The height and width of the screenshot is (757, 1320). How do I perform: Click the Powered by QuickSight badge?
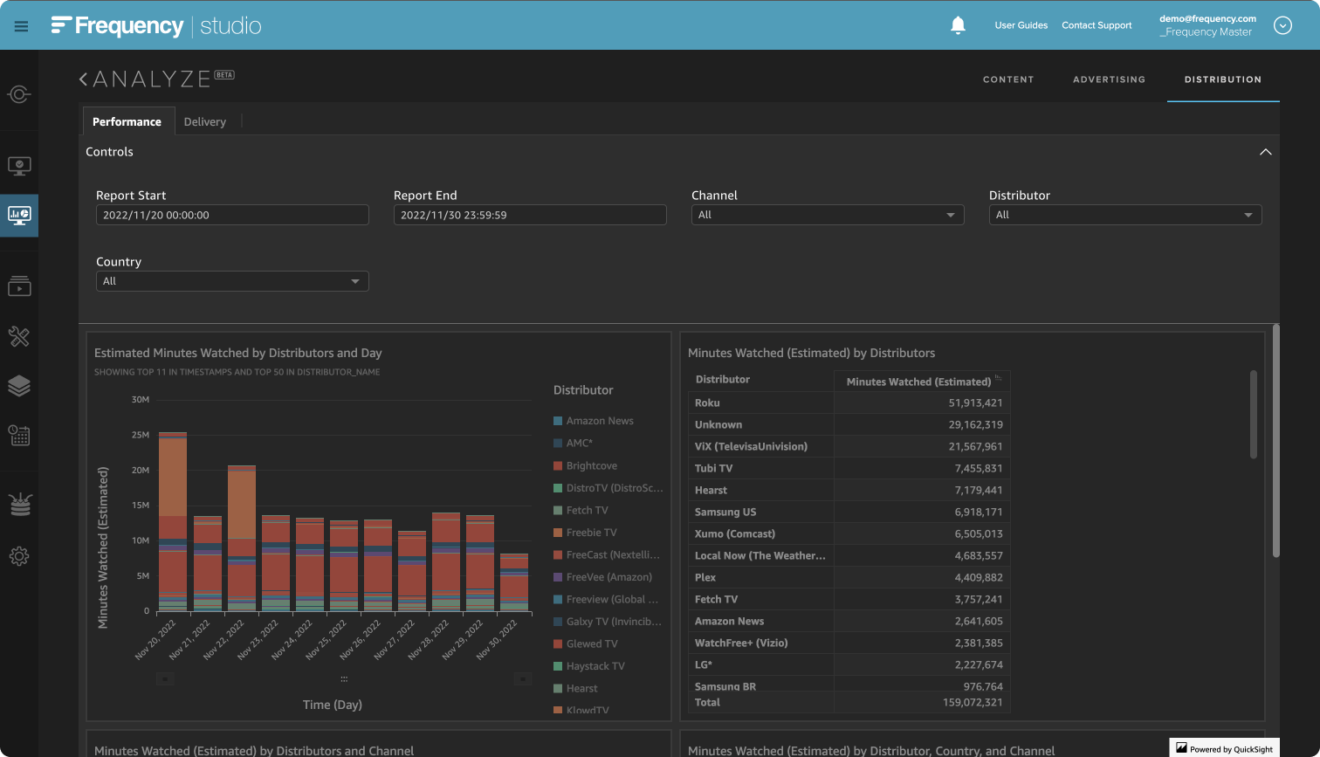(x=1225, y=748)
